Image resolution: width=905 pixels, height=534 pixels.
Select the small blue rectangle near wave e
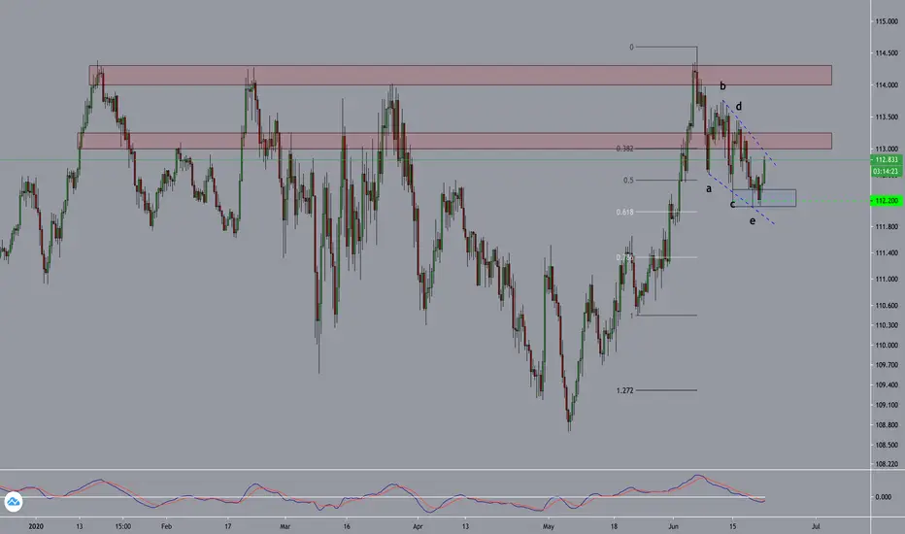(764, 198)
